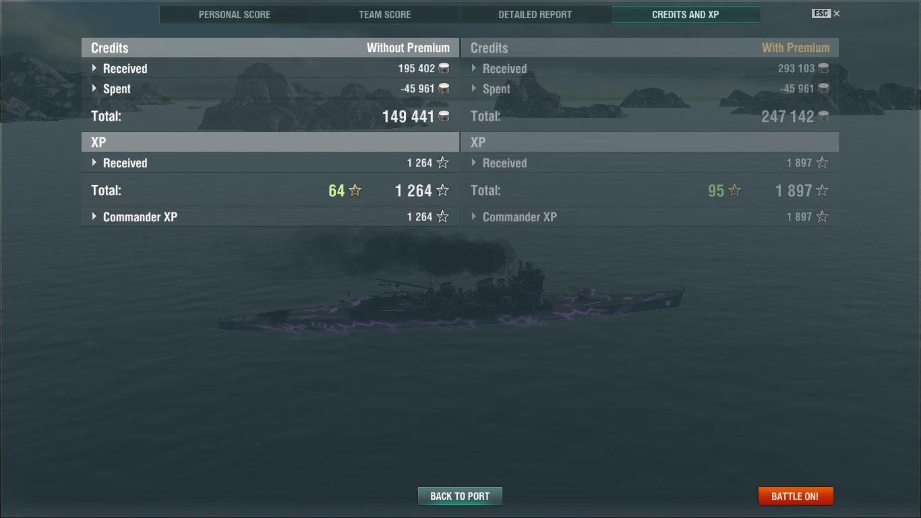The height and width of the screenshot is (518, 921).
Task: Click the star icon beside 1 264 total XP
Action: click(x=442, y=191)
